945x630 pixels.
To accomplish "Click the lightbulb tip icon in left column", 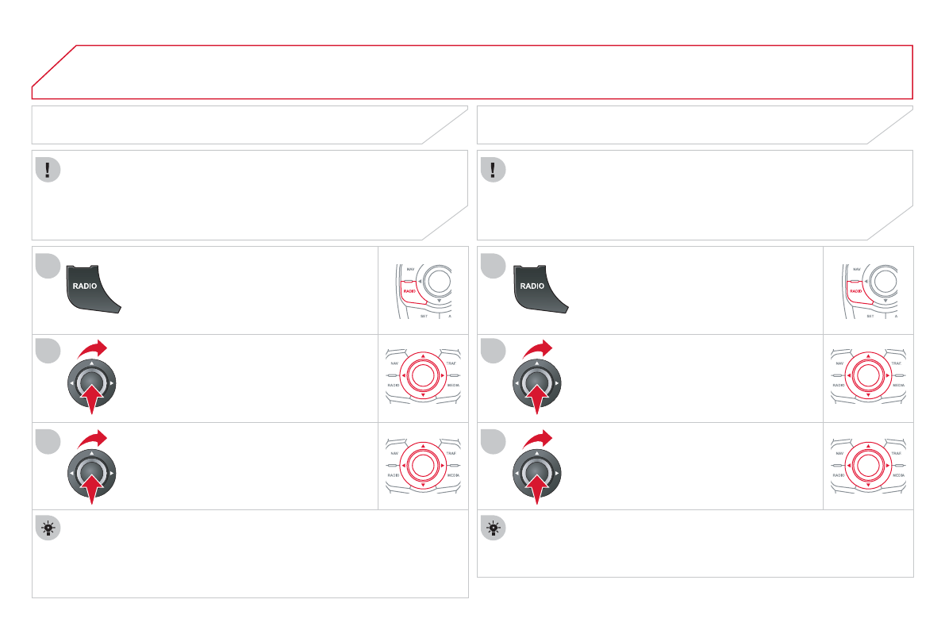I will (49, 528).
